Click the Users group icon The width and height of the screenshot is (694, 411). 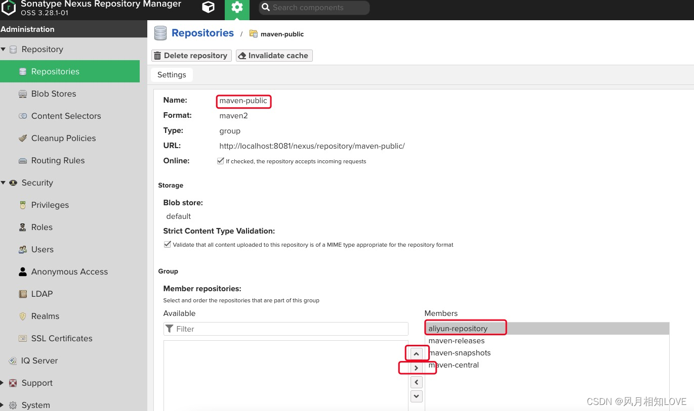coord(23,249)
